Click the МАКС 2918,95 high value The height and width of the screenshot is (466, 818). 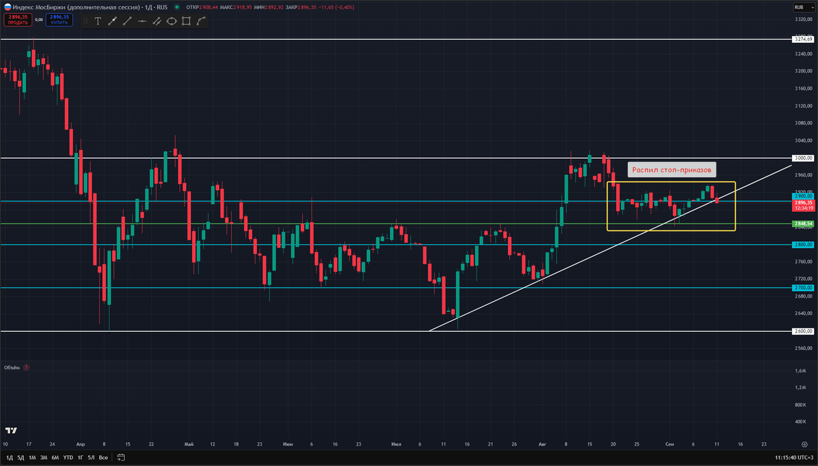click(237, 7)
